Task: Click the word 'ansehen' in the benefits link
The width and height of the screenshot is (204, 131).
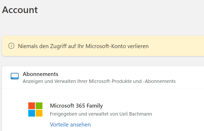Action: pyautogui.click(x=81, y=125)
